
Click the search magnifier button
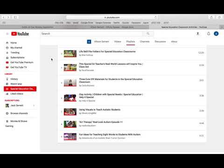click(x=148, y=34)
